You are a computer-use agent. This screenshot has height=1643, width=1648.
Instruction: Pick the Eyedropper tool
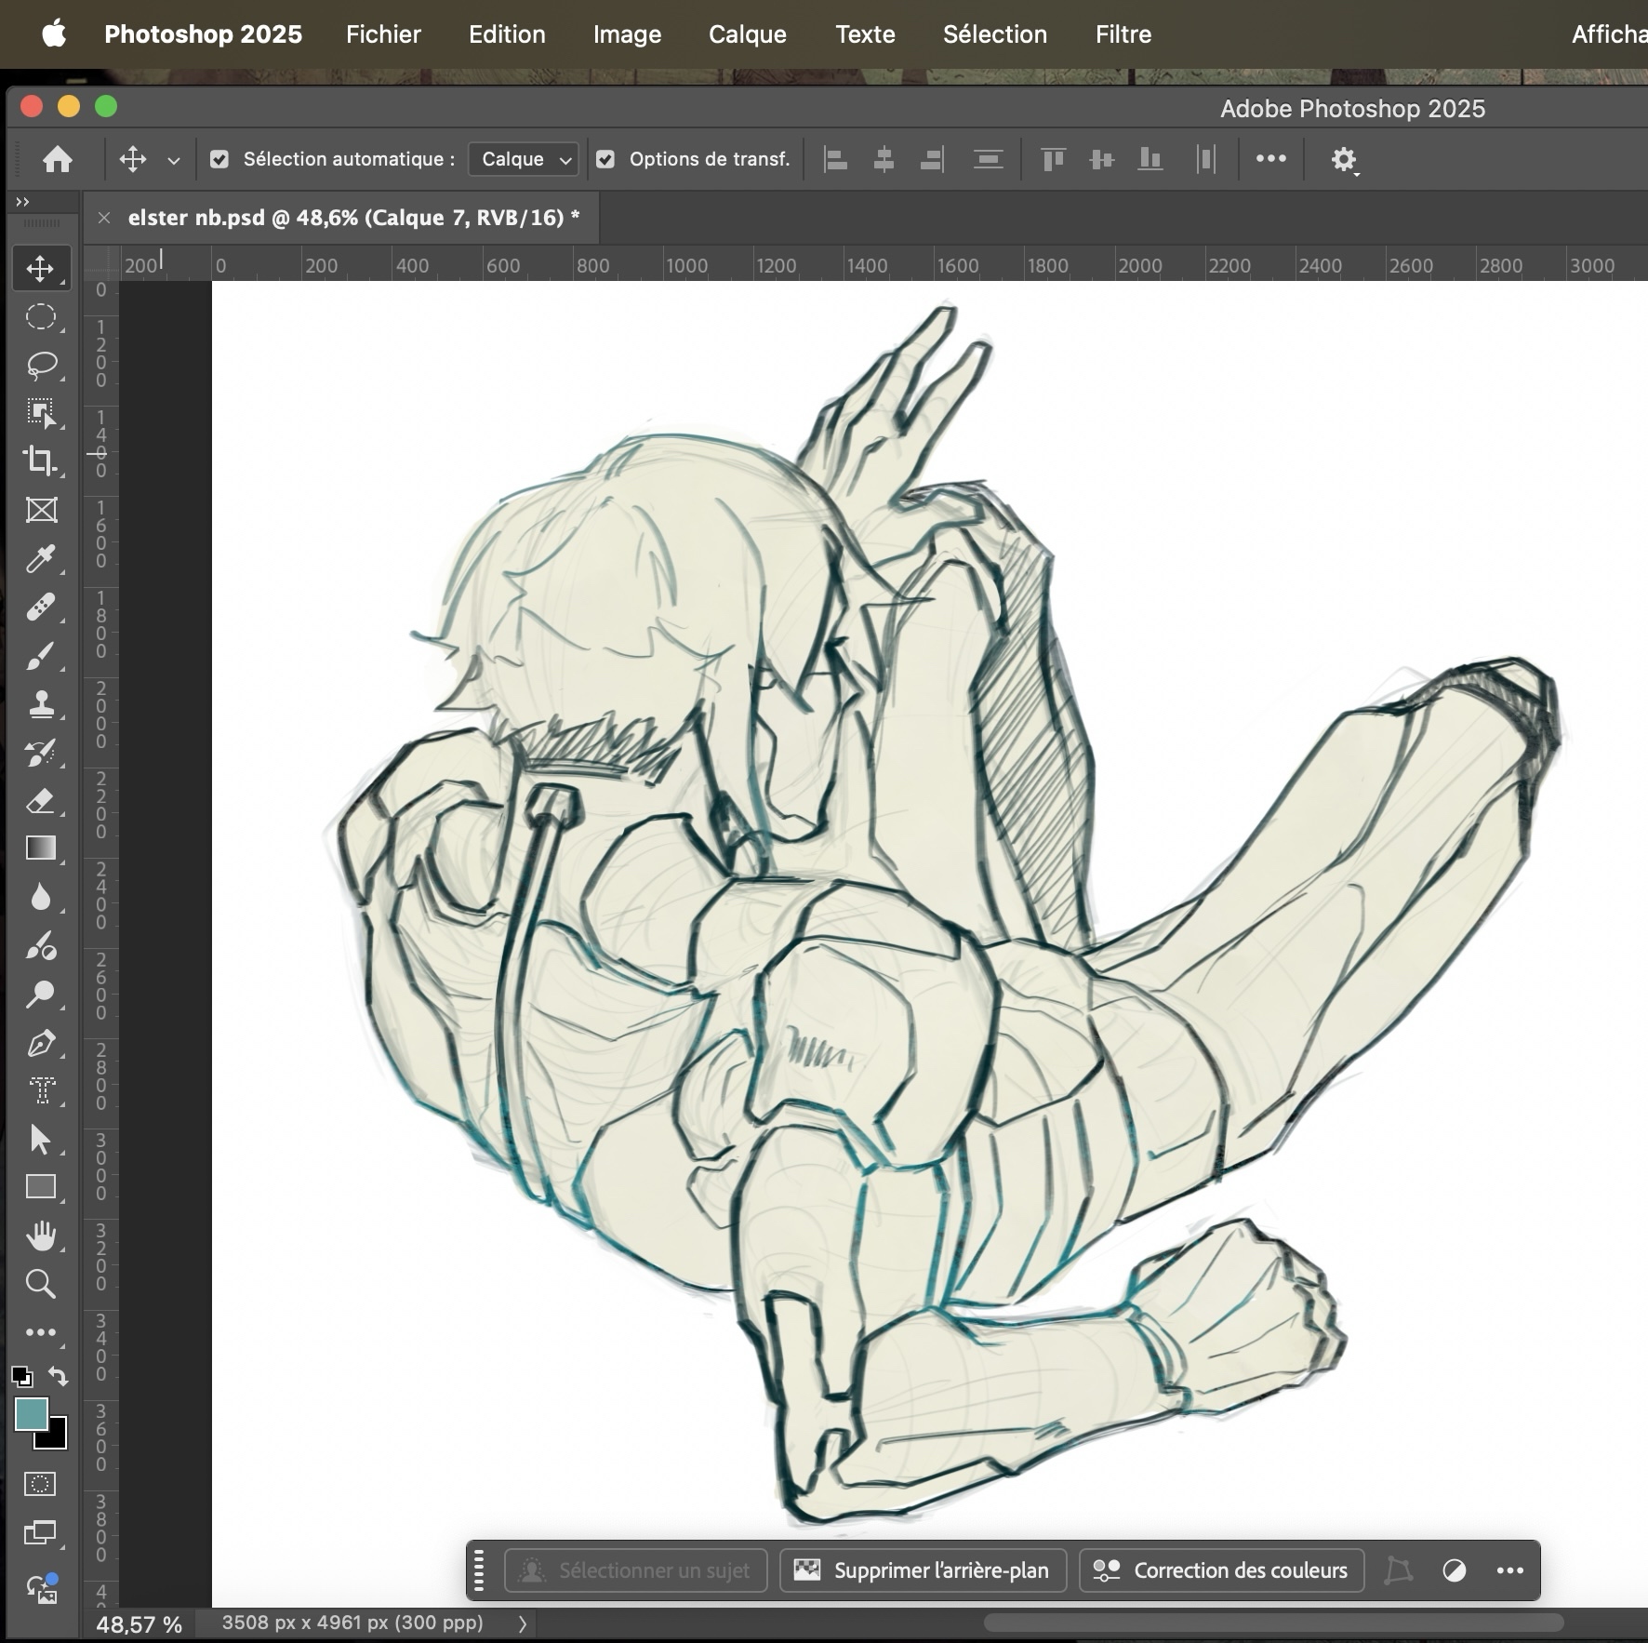click(41, 558)
